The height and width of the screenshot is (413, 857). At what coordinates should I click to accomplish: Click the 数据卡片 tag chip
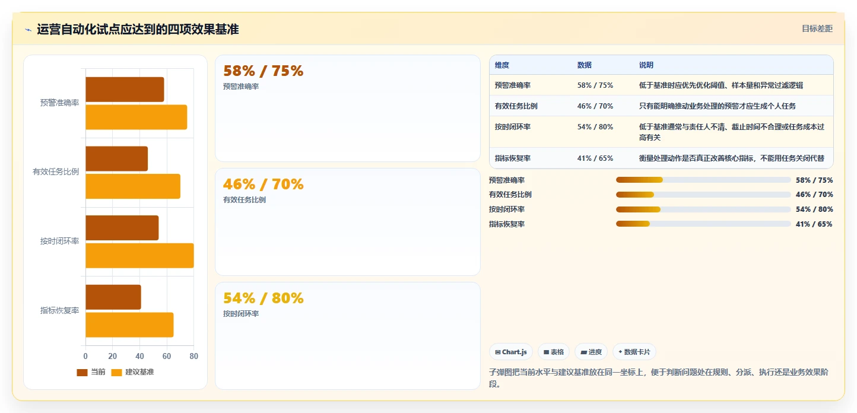[634, 352]
